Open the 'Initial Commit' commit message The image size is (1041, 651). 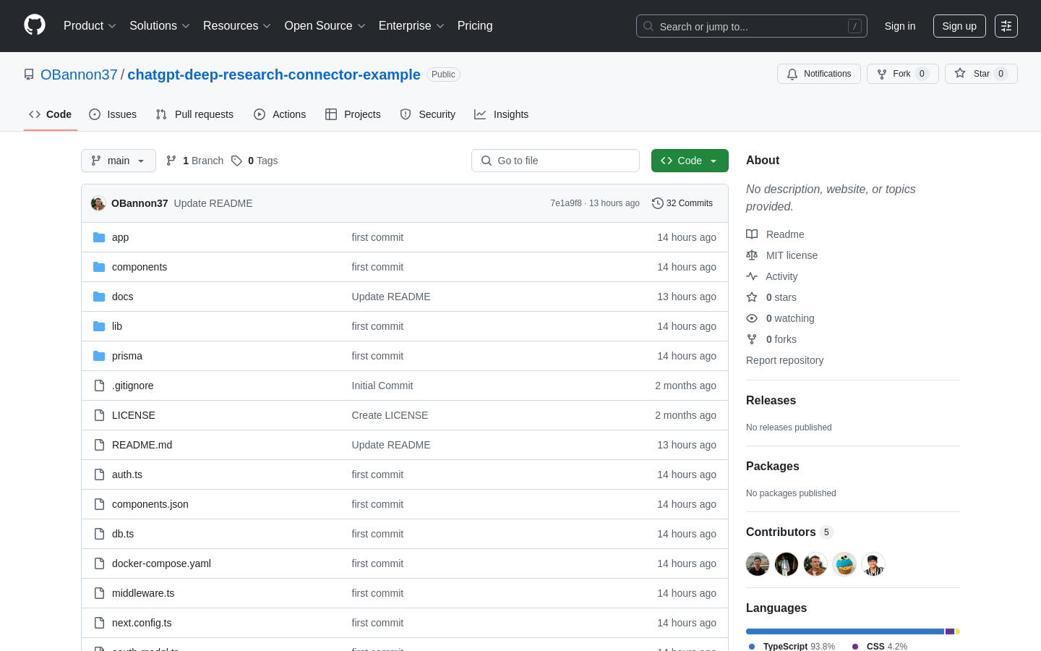[382, 386]
